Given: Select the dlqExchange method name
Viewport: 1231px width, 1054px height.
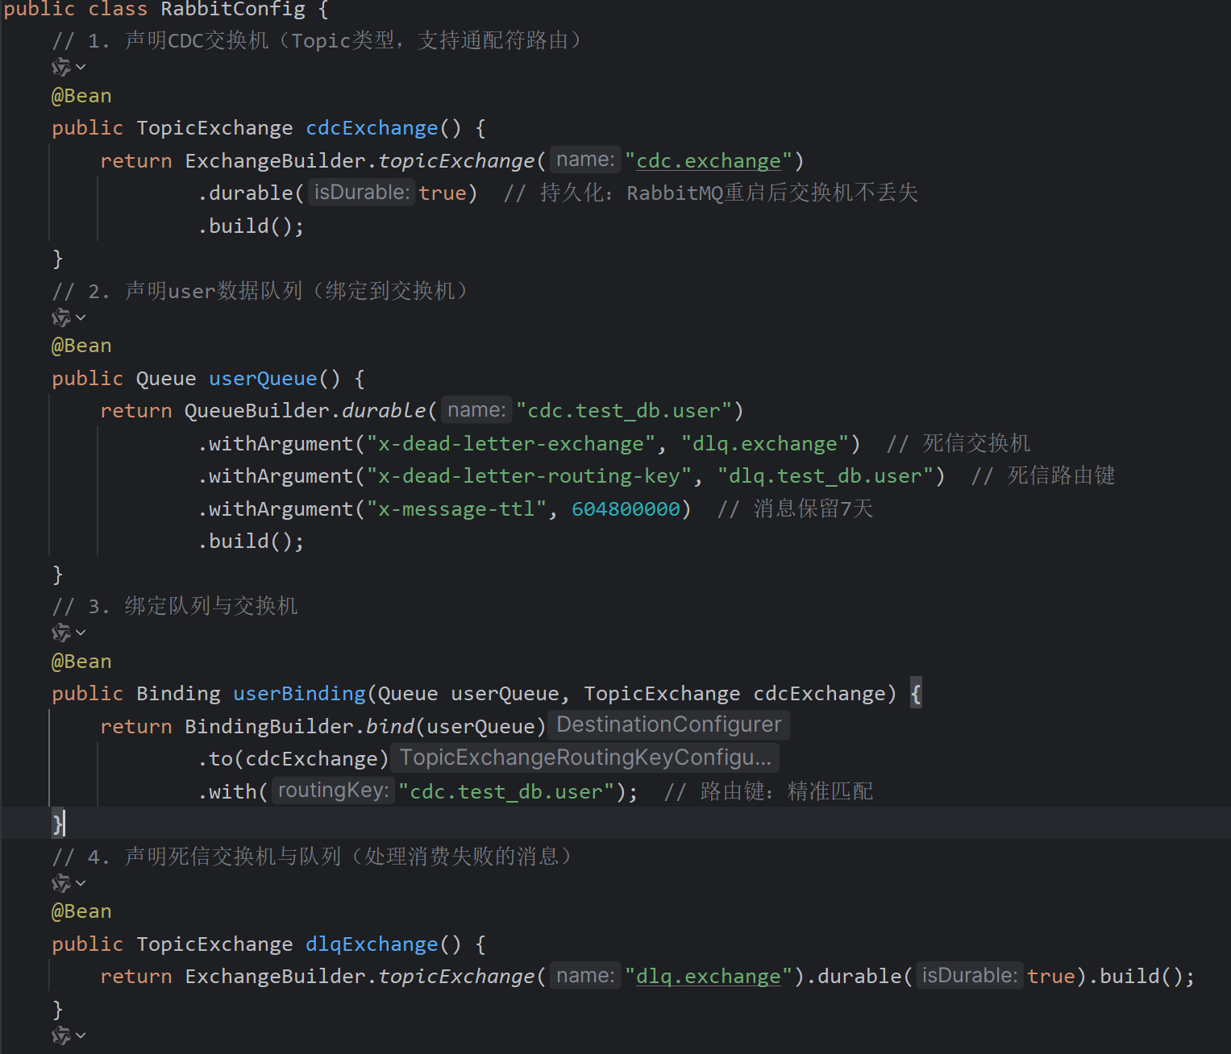Looking at the screenshot, I should (371, 944).
